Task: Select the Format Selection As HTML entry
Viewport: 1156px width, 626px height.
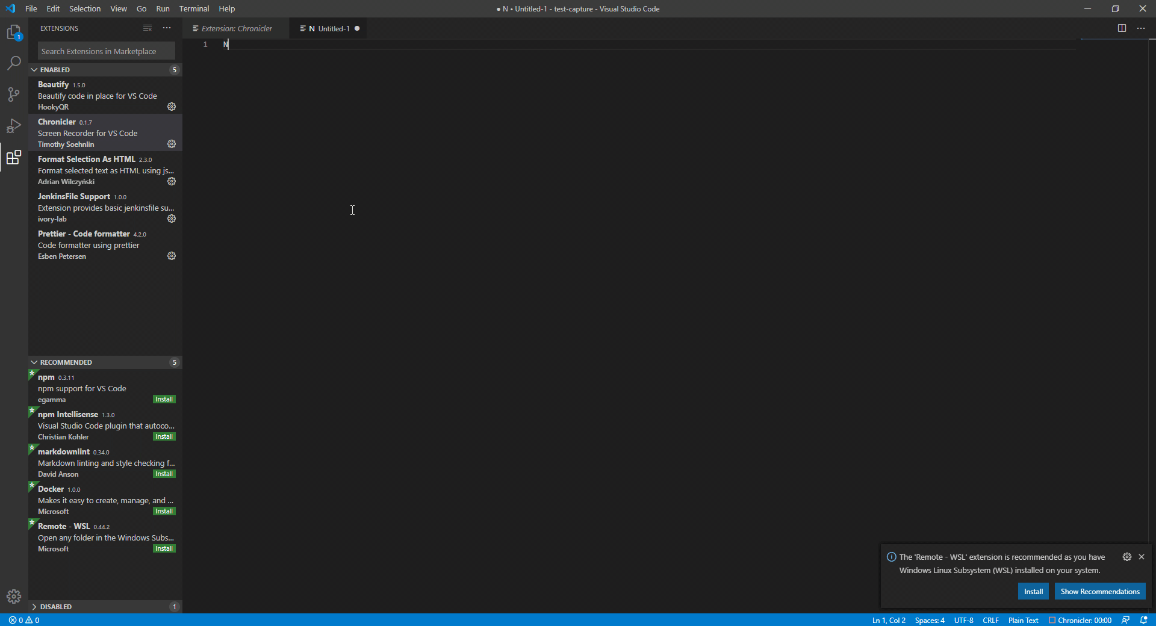Action: tap(105, 170)
